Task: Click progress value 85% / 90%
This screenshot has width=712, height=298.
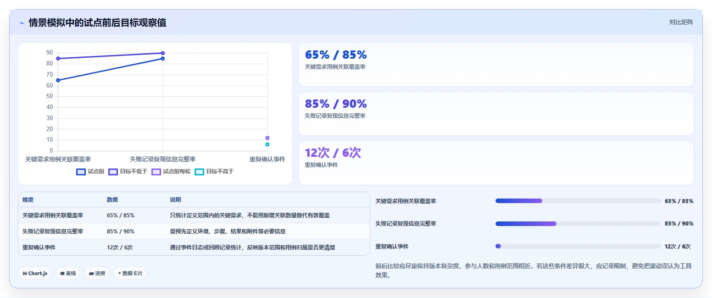Action: pyautogui.click(x=679, y=224)
